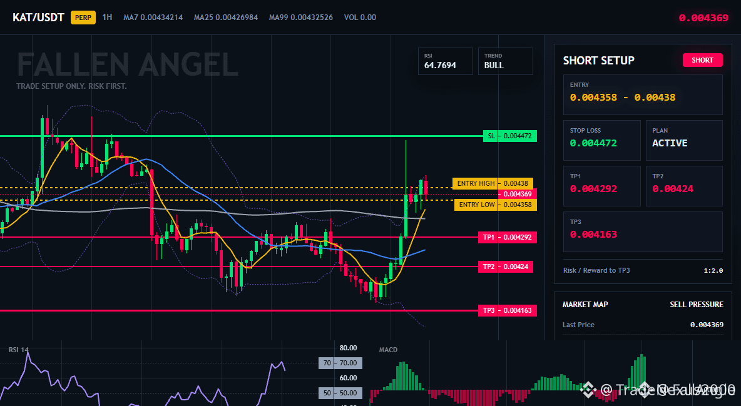This screenshot has height=406, width=741.
Task: Click the 70 level tag on RSI panel
Action: [340, 363]
